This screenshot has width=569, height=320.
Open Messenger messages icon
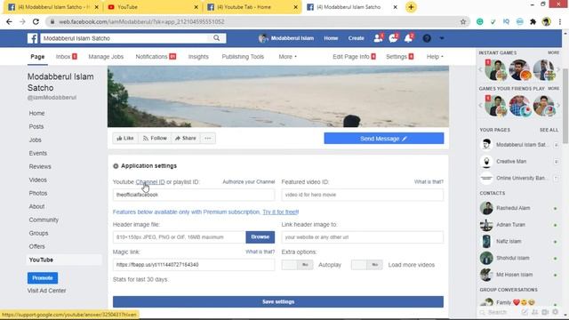[x=393, y=38]
